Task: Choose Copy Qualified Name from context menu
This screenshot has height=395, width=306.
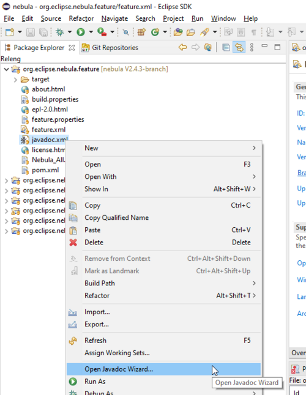Action: (163, 217)
